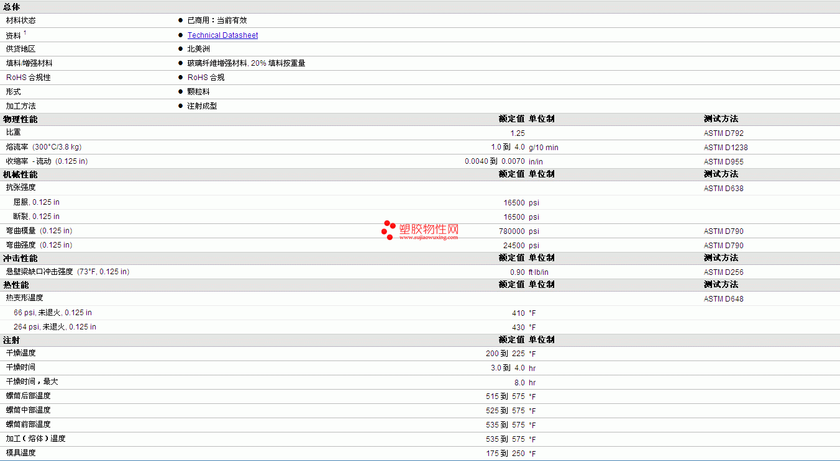Select the 模具温度 value 175 到 250
Screen dimensions: 840x461
tap(505, 454)
